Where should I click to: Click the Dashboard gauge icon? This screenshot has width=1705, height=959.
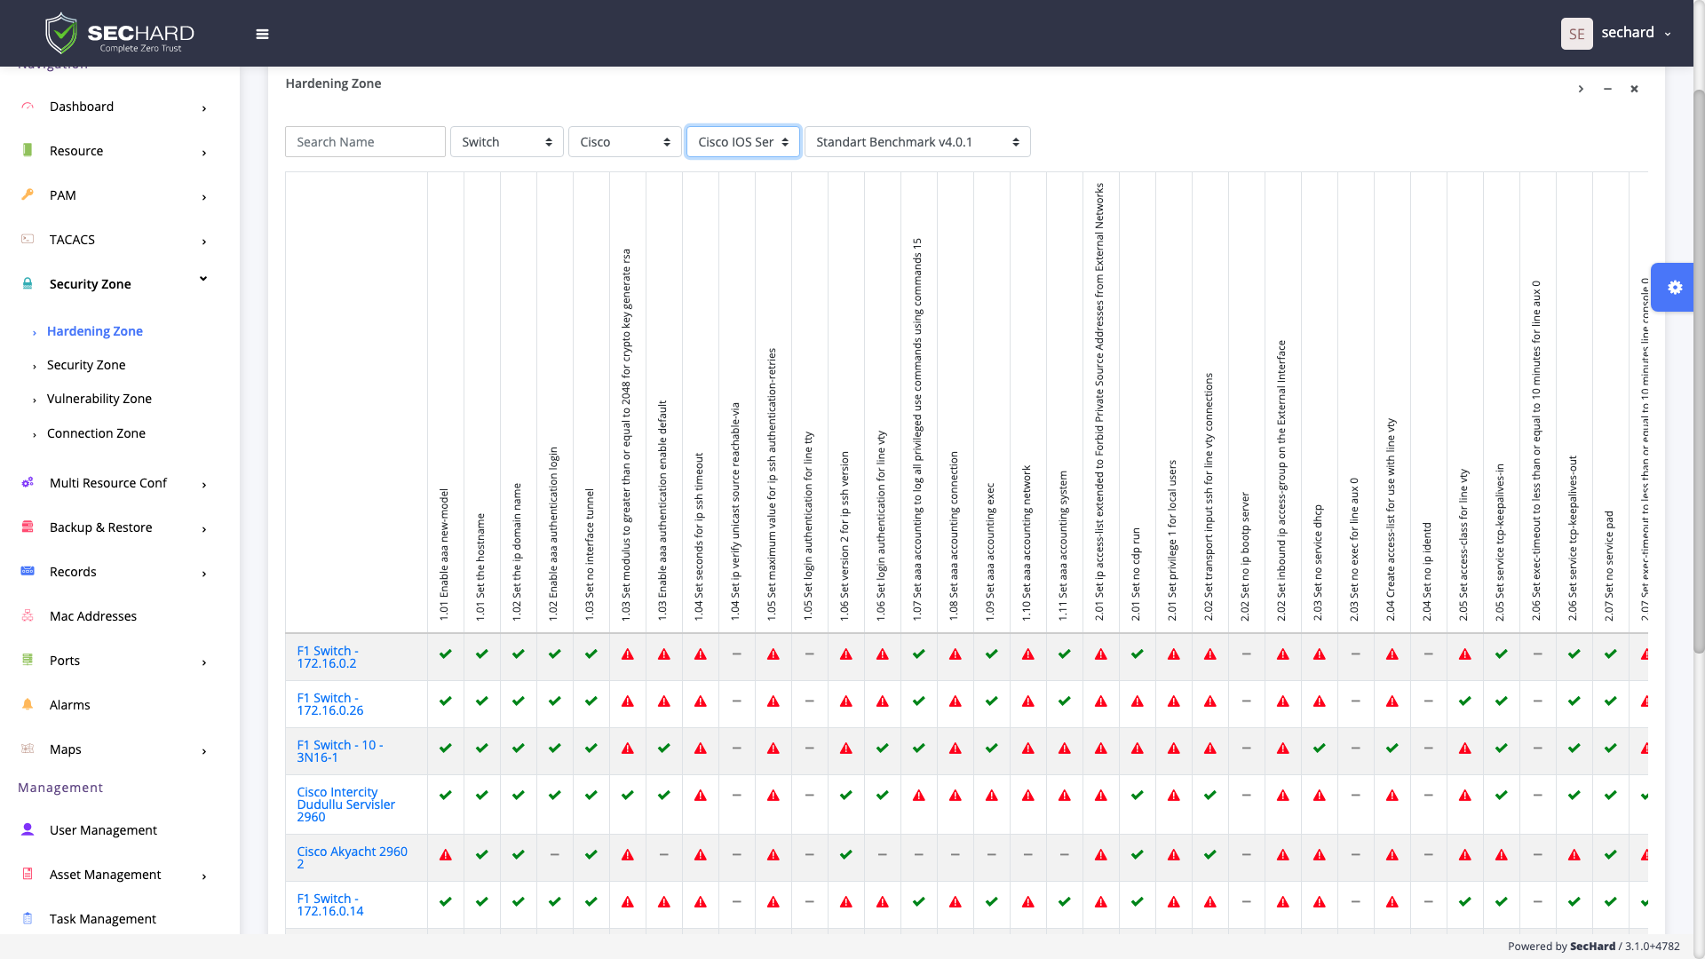28,106
